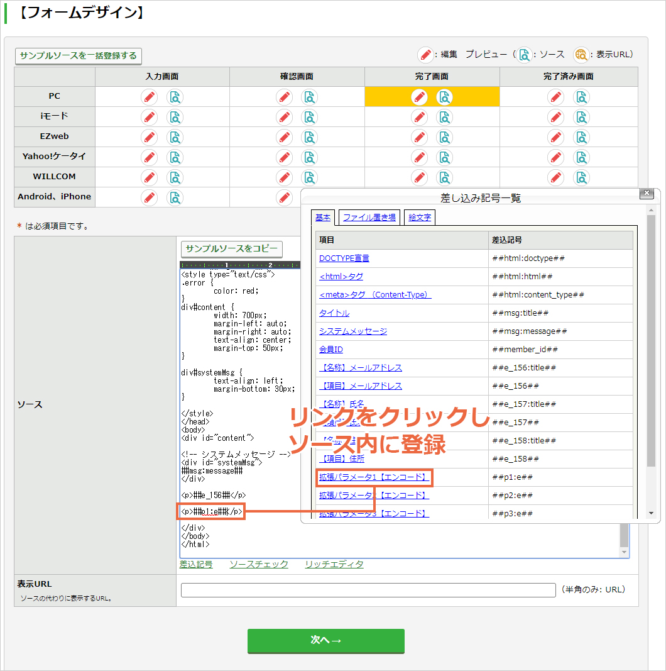Insert DOCTYPE宣言 merge code link

click(344, 258)
